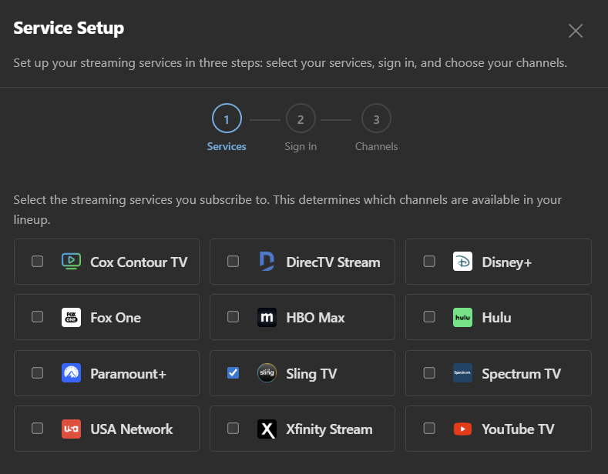The width and height of the screenshot is (608, 474).
Task: Tick the Spectrum TV checkbox
Action: click(429, 373)
